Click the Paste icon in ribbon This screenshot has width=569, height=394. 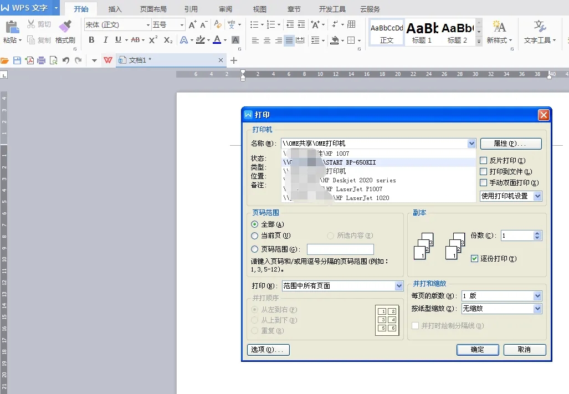[12, 27]
